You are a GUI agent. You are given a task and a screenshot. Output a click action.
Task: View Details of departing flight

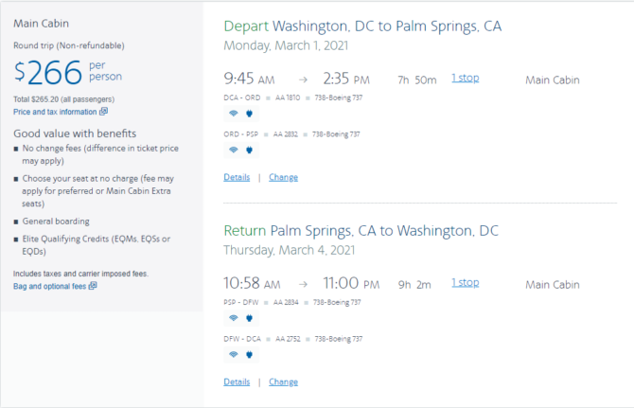pos(237,177)
